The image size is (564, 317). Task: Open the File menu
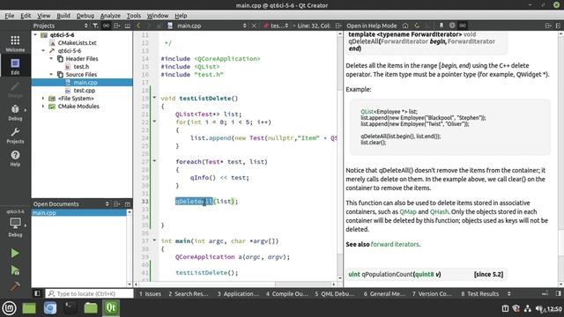(x=10, y=16)
